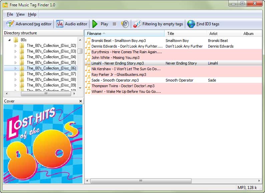Click the speaker volume icon
This screenshot has width=265, height=193.
125,24
